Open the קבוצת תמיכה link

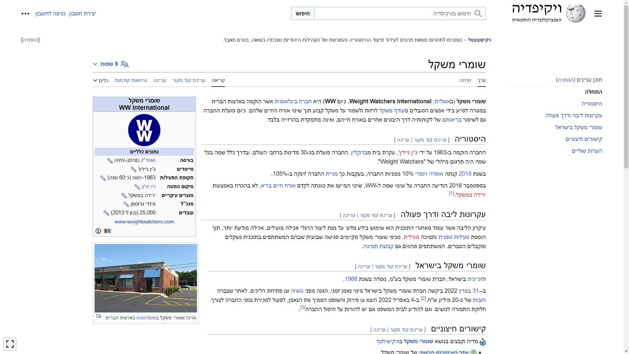tap(378, 246)
